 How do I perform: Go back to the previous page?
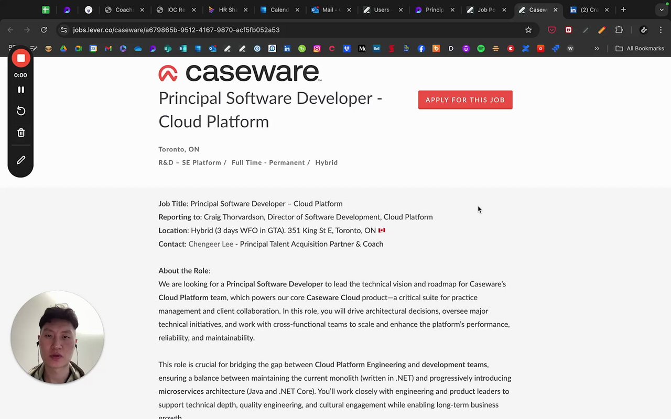[x=10, y=30]
